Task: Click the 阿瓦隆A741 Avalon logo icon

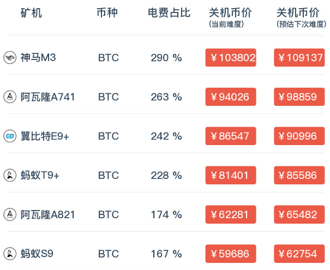Action: 10,97
